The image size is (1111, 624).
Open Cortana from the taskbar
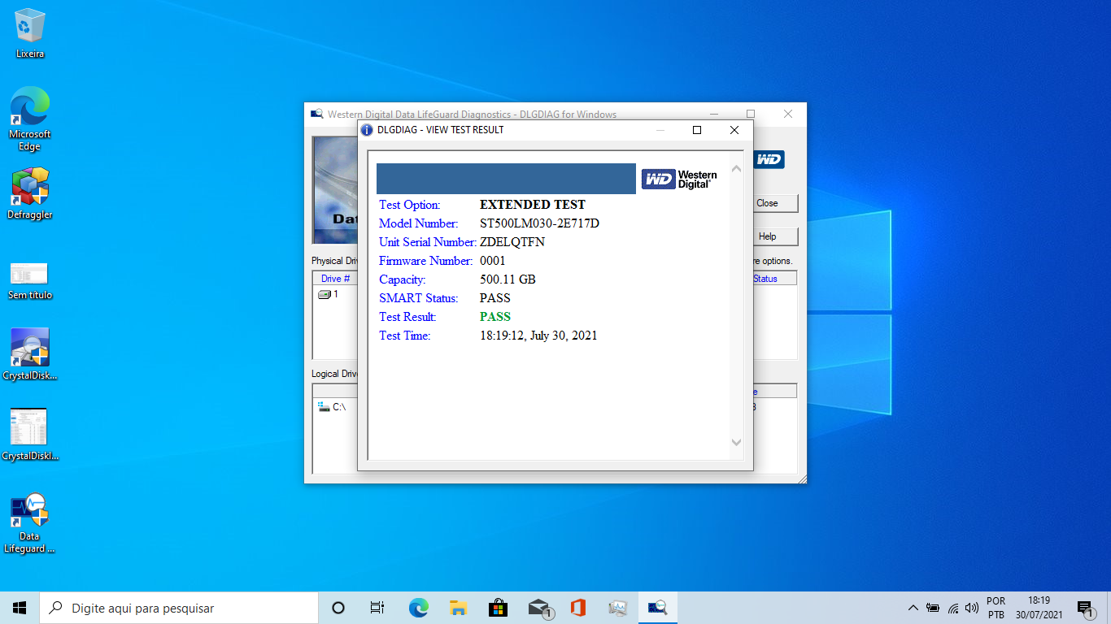pos(338,608)
